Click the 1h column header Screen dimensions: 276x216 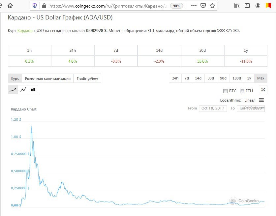[29, 50]
